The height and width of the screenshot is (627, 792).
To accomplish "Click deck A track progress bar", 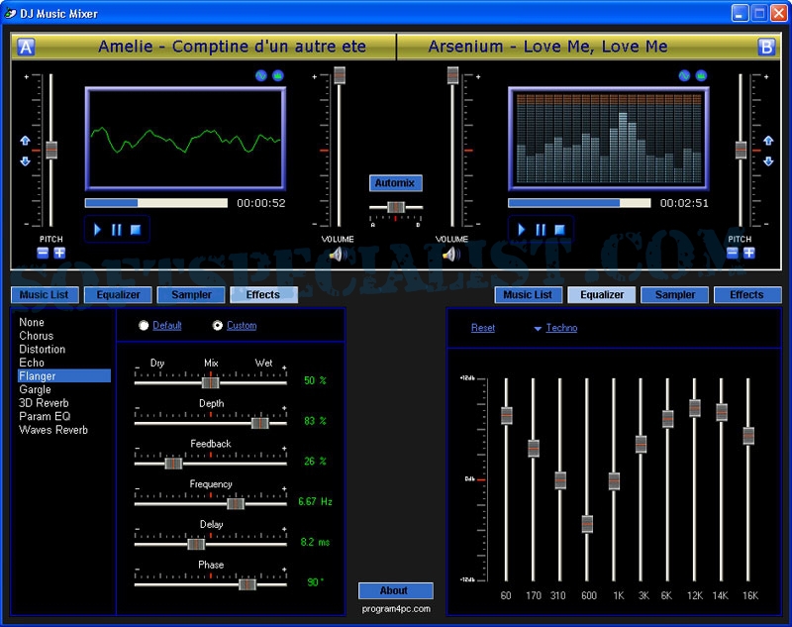I will click(156, 203).
